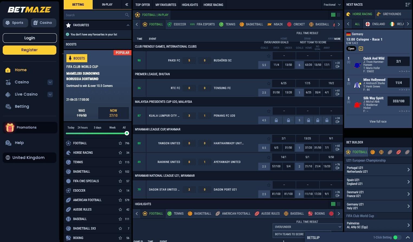Open sort icon in Next Races header

tap(408, 5)
